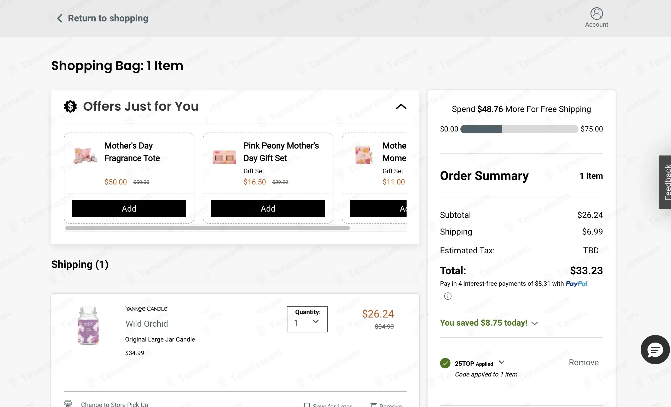Screen dimensions: 671x407
Task: Click the Pink Peony Mother's Day Gift Set title
Action: pos(281,152)
